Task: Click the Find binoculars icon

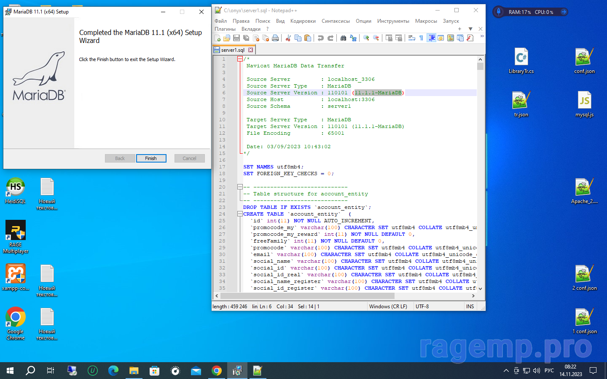Action: click(x=344, y=38)
